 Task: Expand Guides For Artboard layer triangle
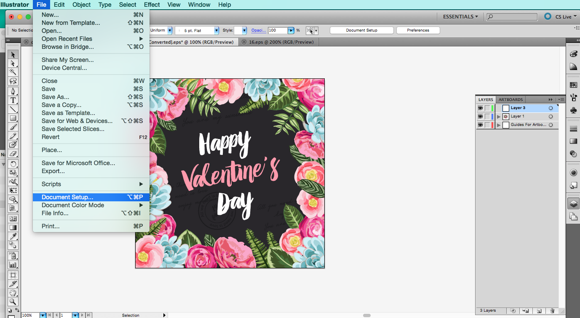coord(499,125)
